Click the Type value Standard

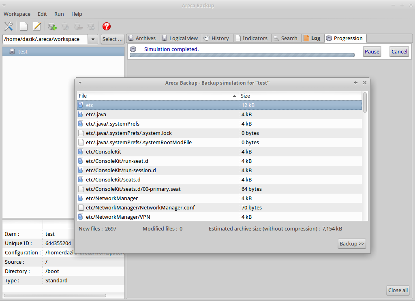coord(56,280)
